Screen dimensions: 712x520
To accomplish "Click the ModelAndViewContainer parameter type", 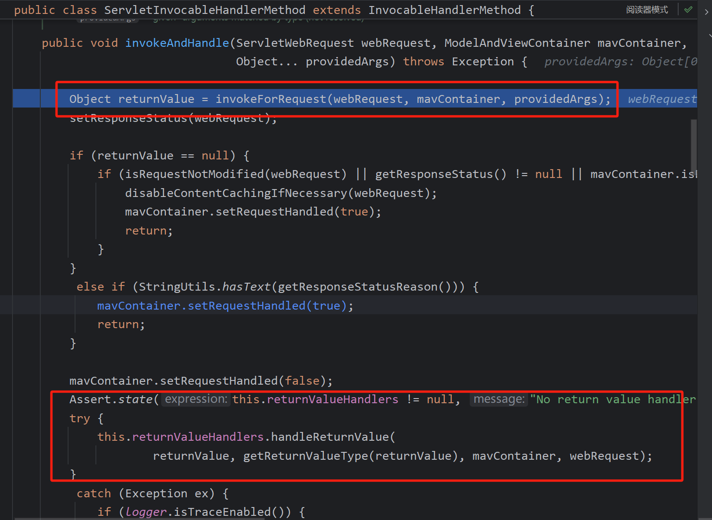I will tap(517, 43).
